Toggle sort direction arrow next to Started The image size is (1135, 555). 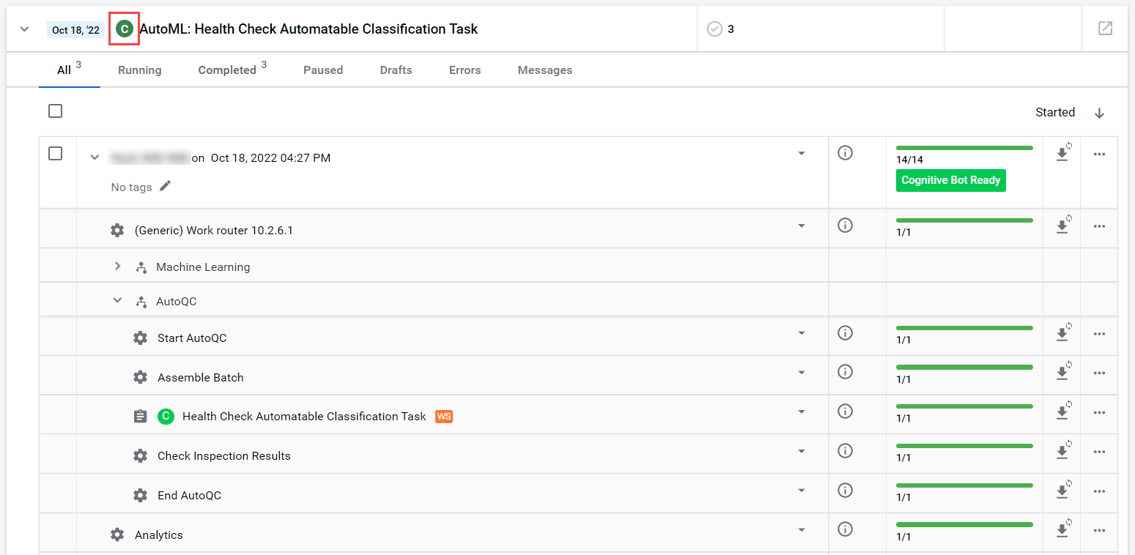tap(1099, 113)
